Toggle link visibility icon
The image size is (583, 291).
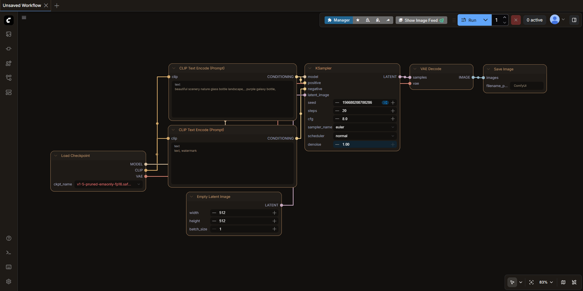574,282
